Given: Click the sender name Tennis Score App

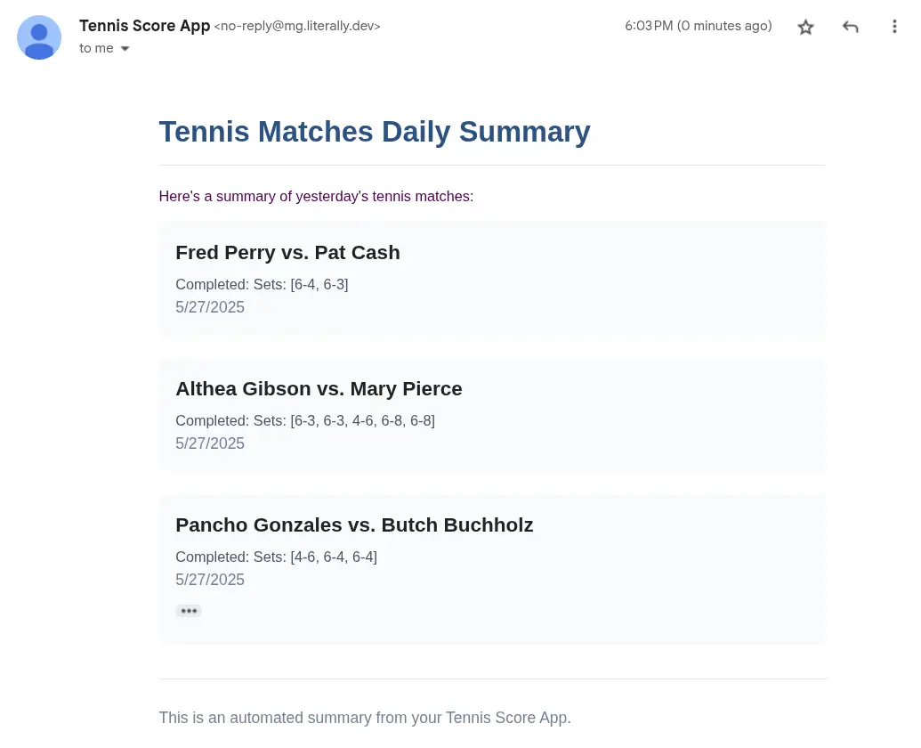Looking at the screenshot, I should 144,26.
